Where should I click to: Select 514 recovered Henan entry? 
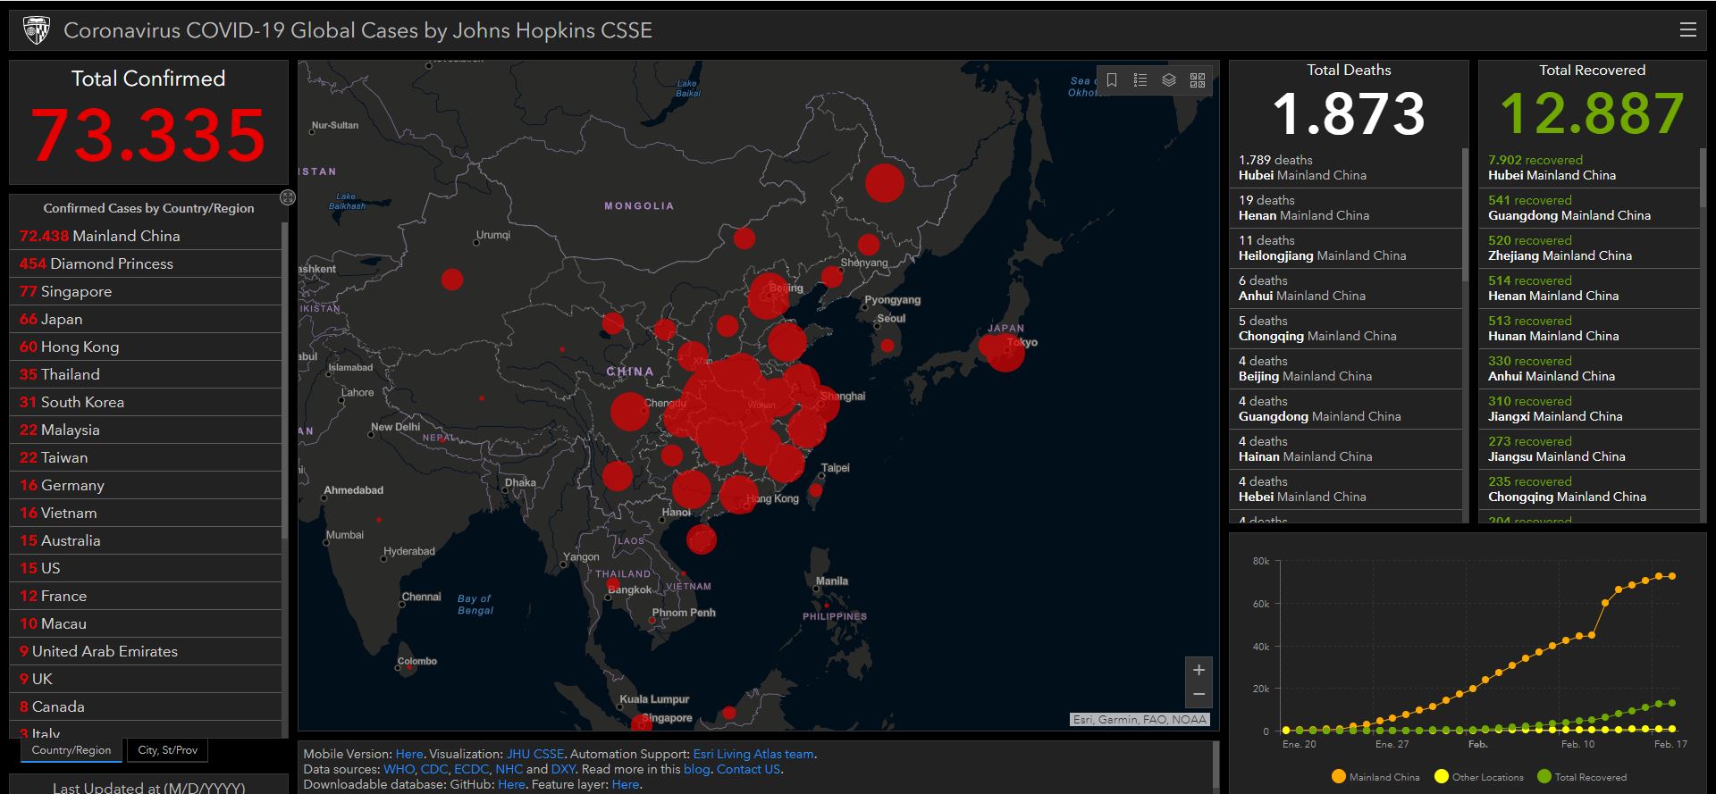coord(1590,288)
